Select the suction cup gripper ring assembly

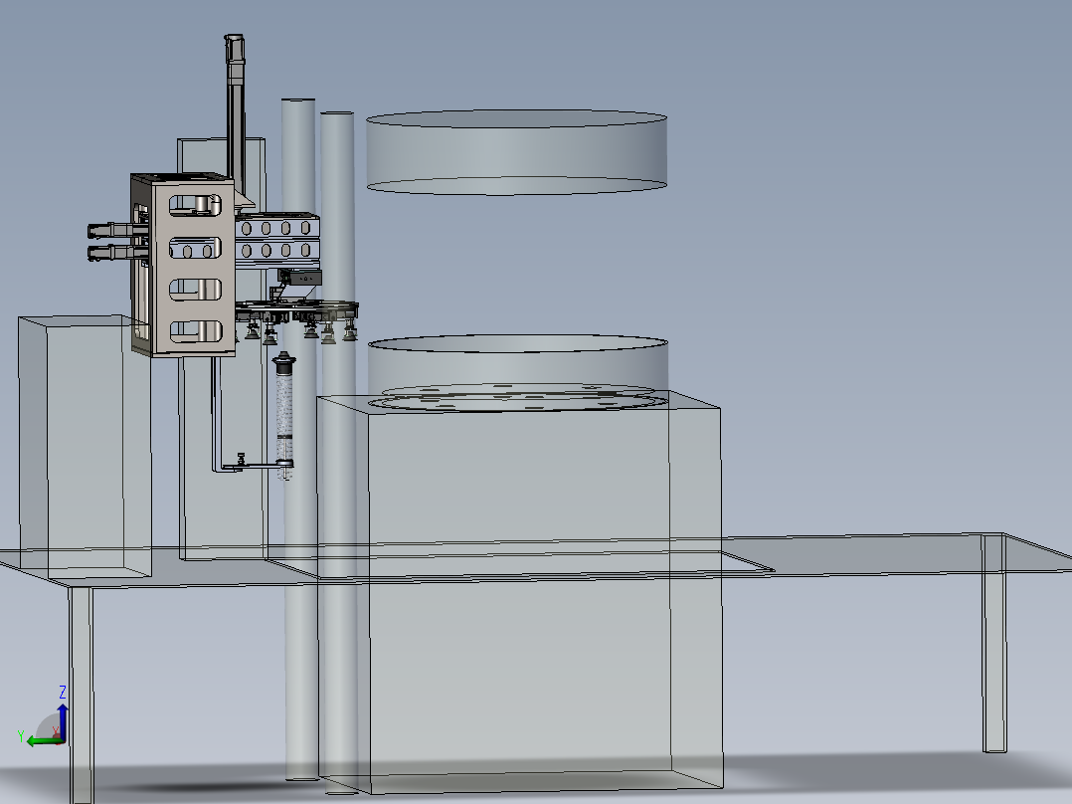click(x=297, y=320)
